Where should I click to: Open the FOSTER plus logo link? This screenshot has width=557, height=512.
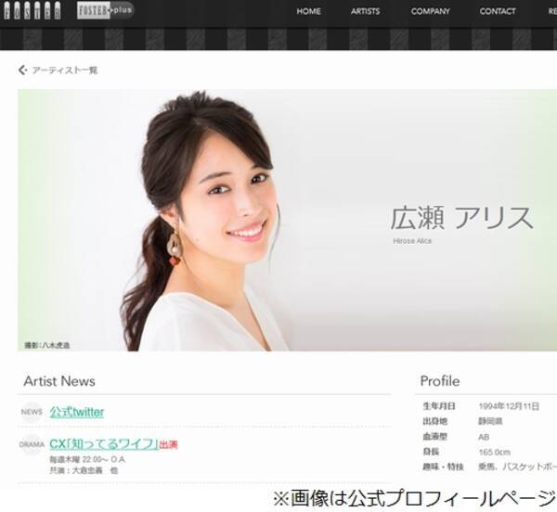tap(106, 11)
